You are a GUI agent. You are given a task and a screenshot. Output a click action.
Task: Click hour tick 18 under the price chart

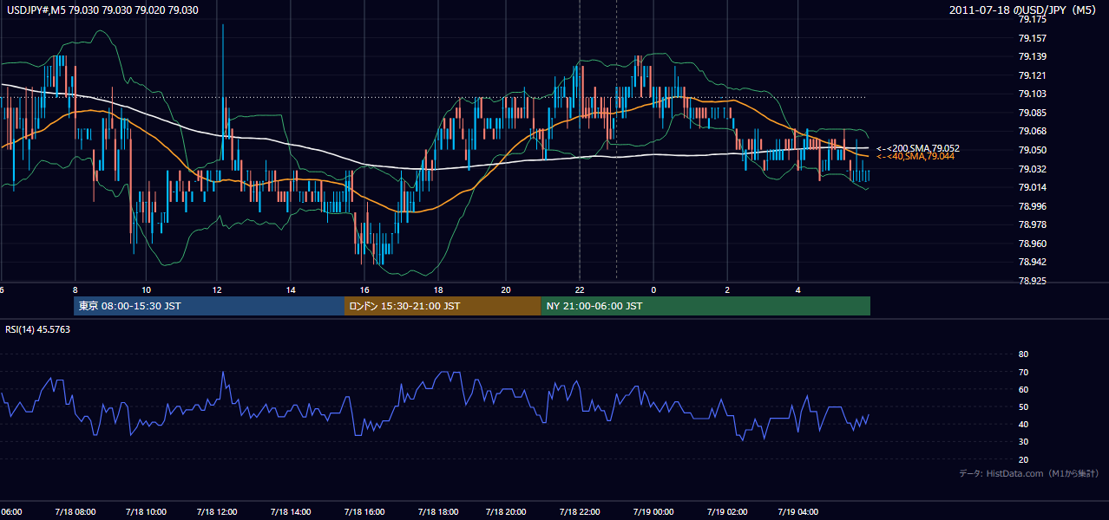click(436, 289)
